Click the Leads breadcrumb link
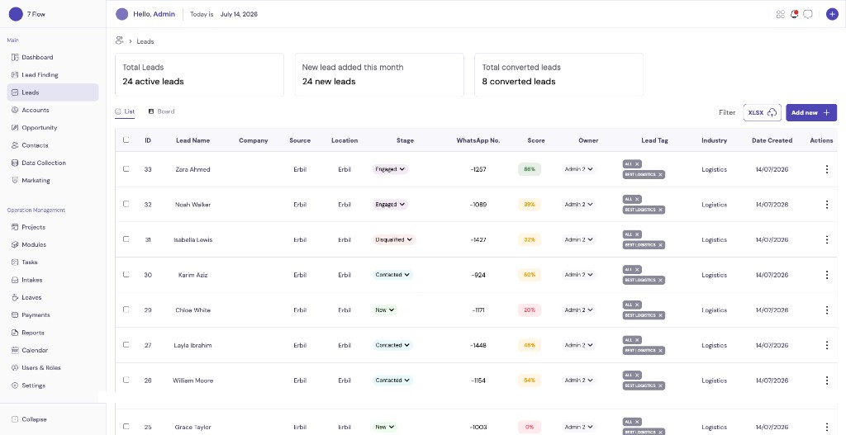This screenshot has width=846, height=435. point(145,41)
